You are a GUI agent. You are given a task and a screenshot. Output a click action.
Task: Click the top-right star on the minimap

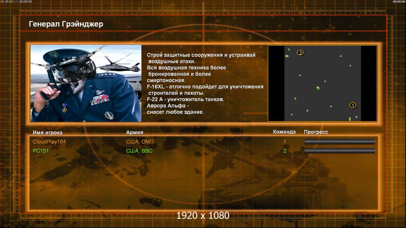pos(341,56)
